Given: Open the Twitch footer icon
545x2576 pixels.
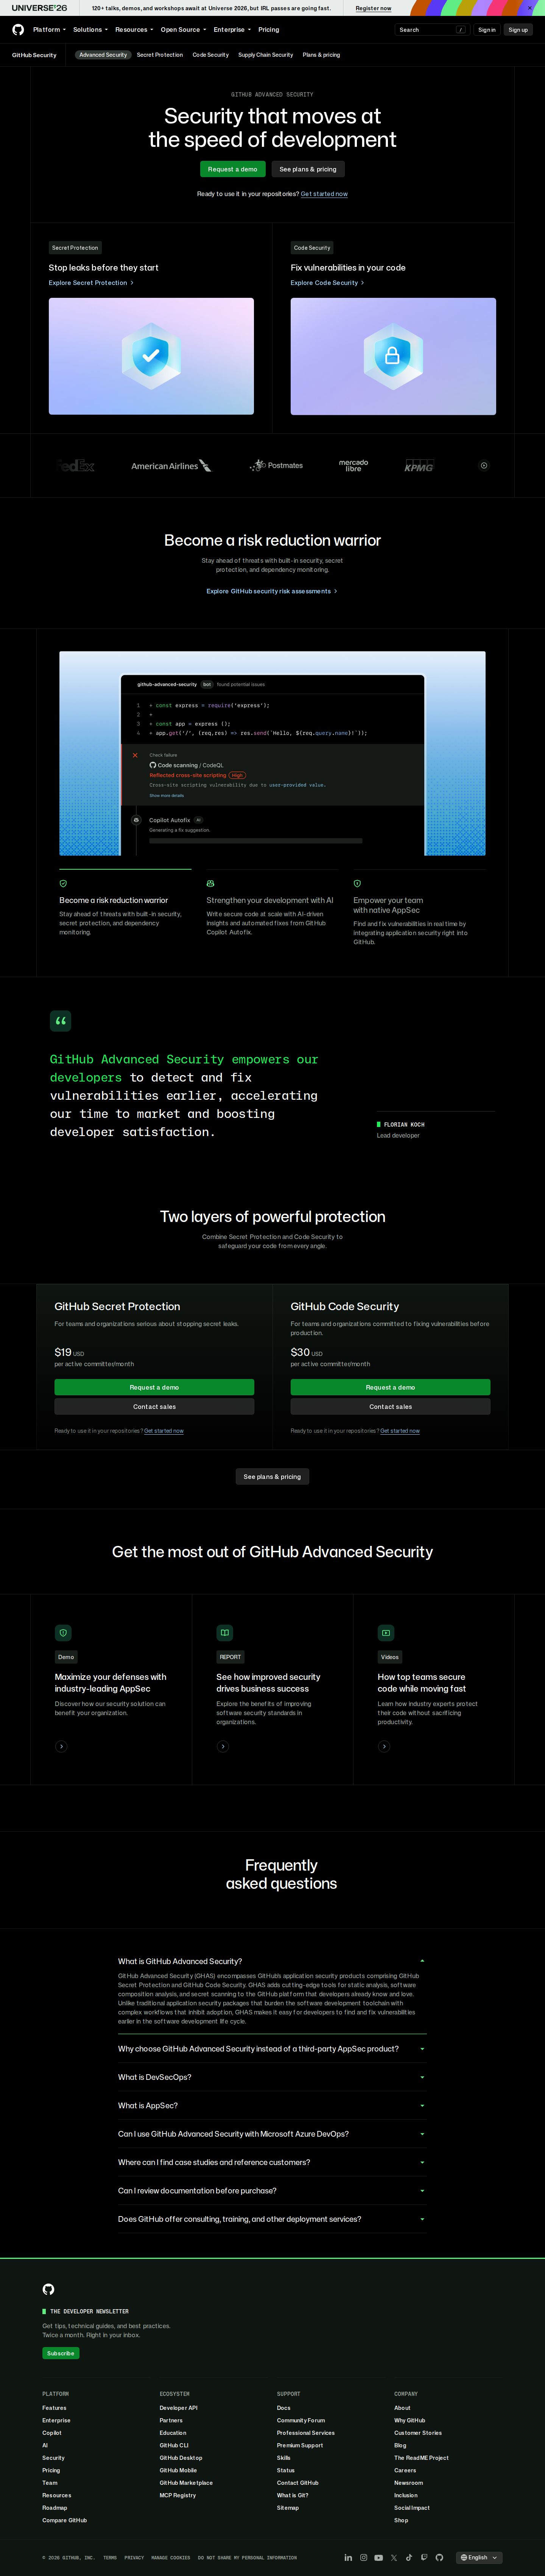Looking at the screenshot, I should (x=424, y=2557).
